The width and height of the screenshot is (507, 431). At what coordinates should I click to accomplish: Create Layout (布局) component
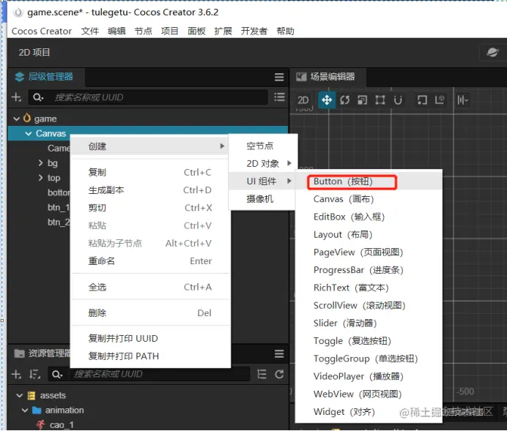[369, 234]
